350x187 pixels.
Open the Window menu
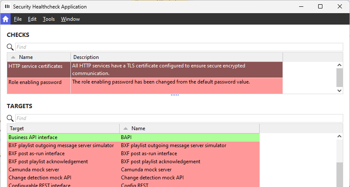tap(70, 19)
